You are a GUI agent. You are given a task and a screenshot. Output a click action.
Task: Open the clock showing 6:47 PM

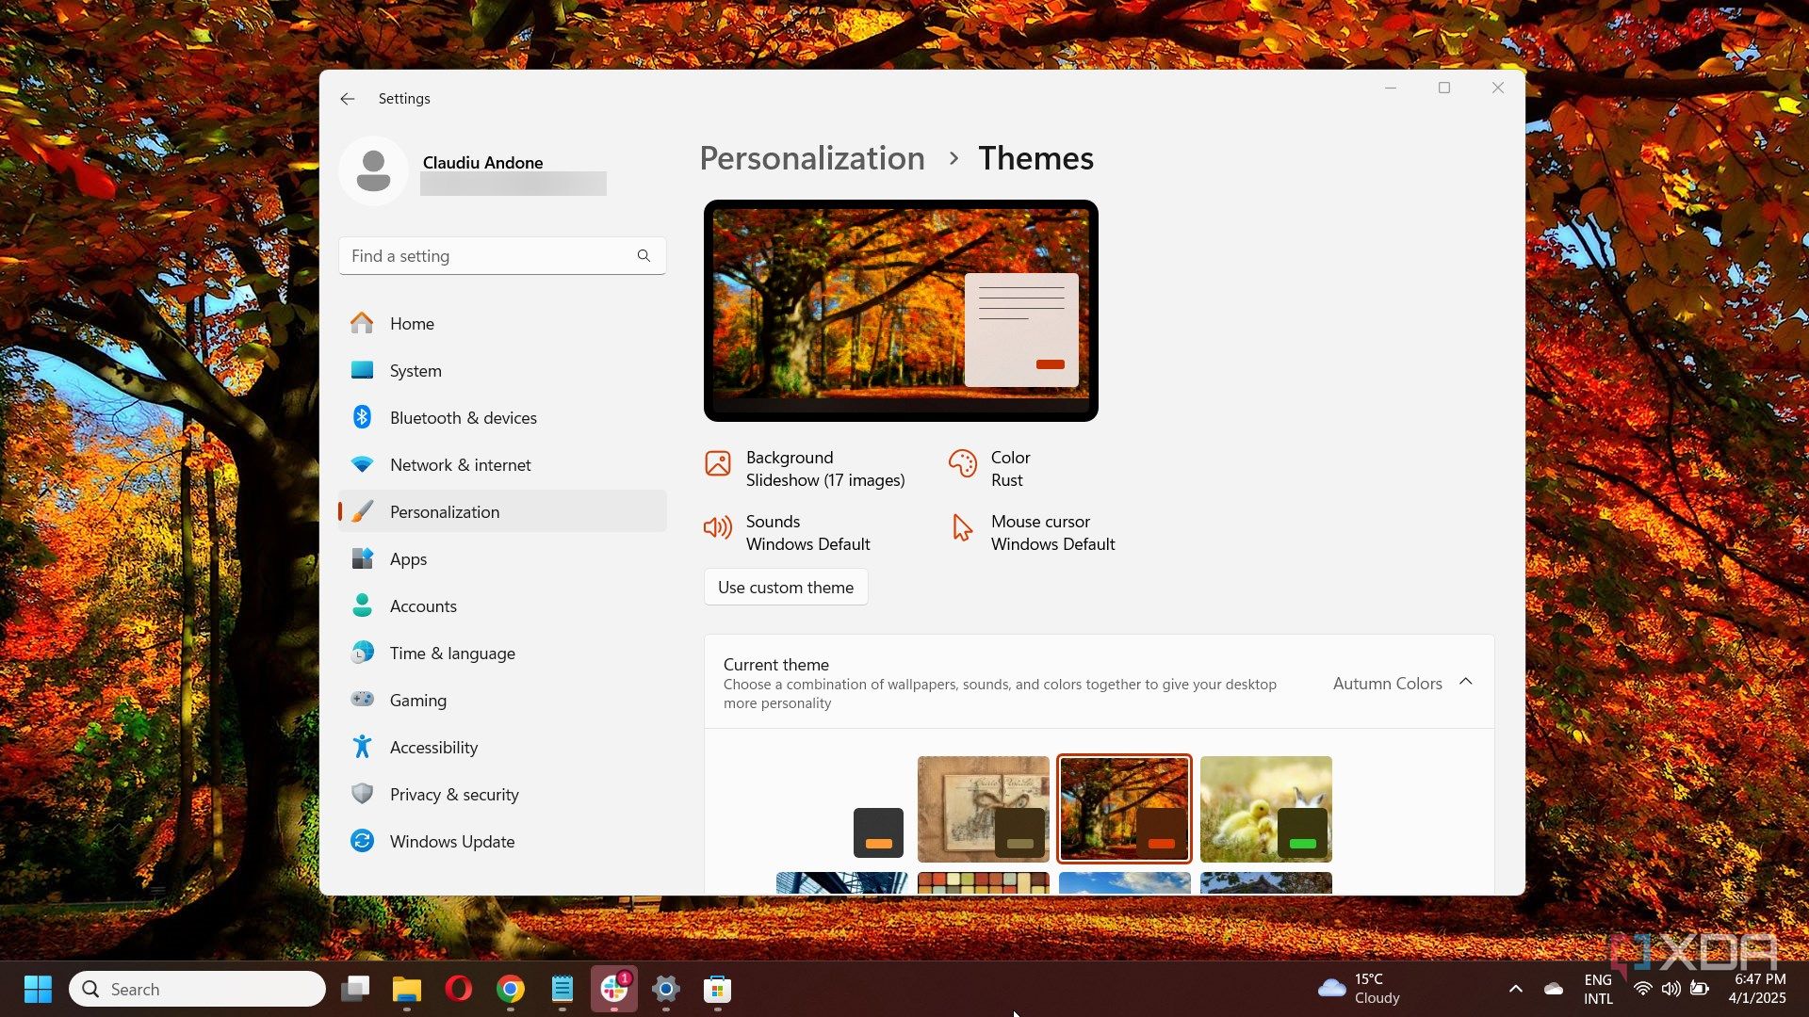[1757, 989]
